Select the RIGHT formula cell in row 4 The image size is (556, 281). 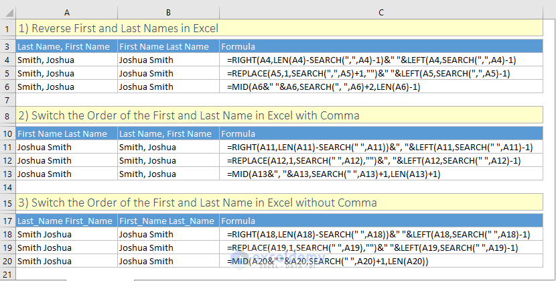coord(381,60)
